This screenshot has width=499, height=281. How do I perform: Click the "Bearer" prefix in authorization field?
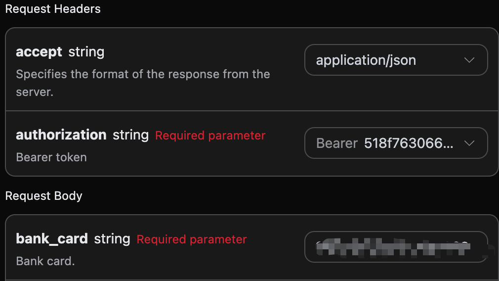point(336,143)
